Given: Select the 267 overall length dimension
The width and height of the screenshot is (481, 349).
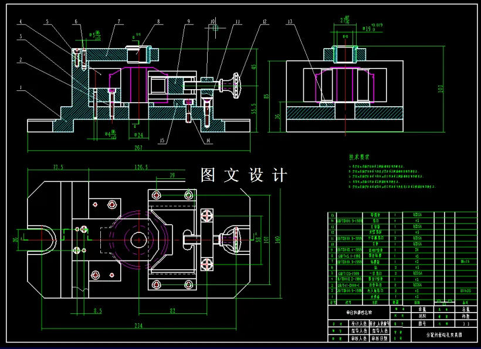Looking at the screenshot, I should 138,147.
